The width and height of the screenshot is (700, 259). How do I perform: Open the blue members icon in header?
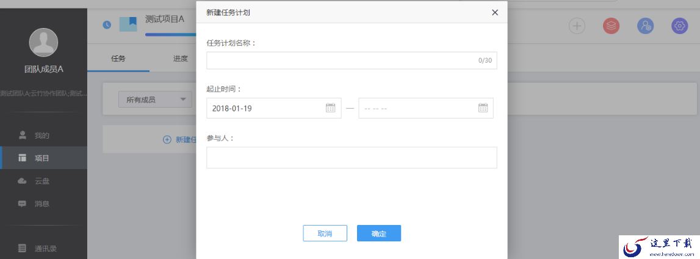coord(645,26)
